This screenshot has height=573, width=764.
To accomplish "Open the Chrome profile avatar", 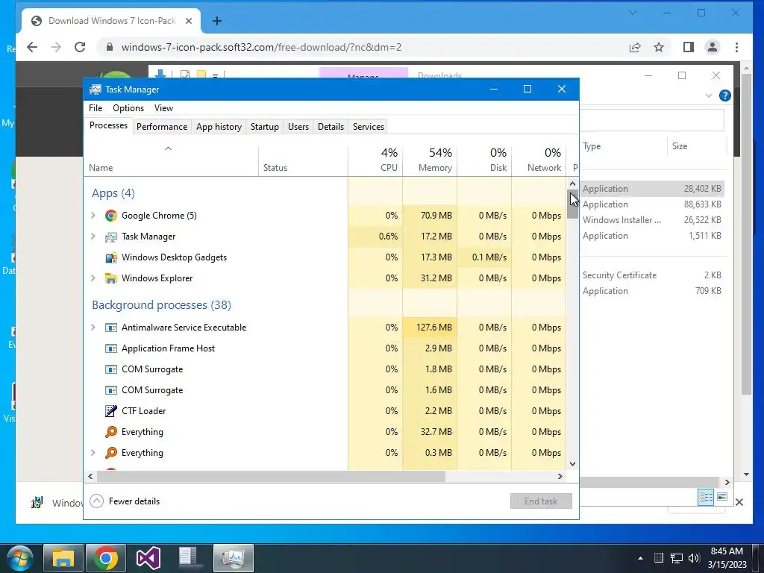I will pos(713,47).
